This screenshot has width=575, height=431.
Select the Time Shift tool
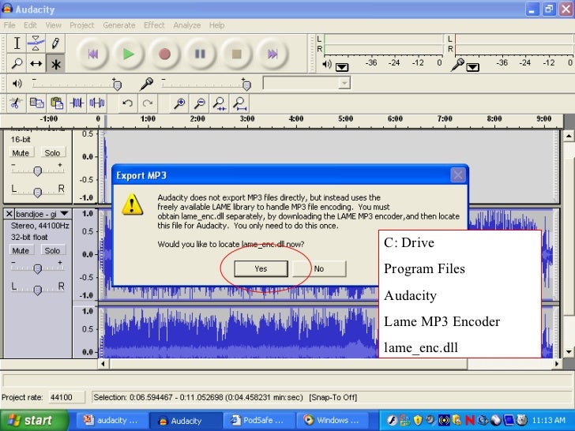pyautogui.click(x=36, y=64)
